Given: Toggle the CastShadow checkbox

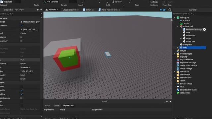Looking at the screenshot, I should [22, 26].
